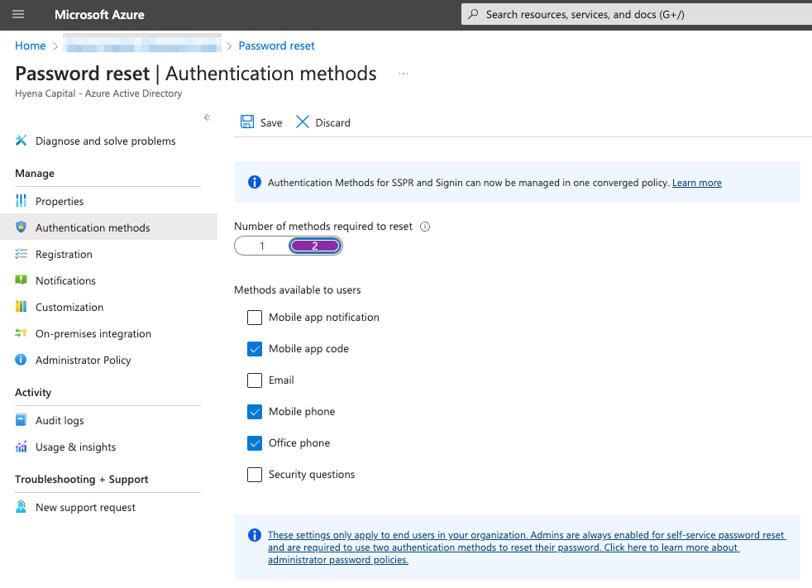Enable Mobile app notification checkbox
The width and height of the screenshot is (812, 588).
255,318
